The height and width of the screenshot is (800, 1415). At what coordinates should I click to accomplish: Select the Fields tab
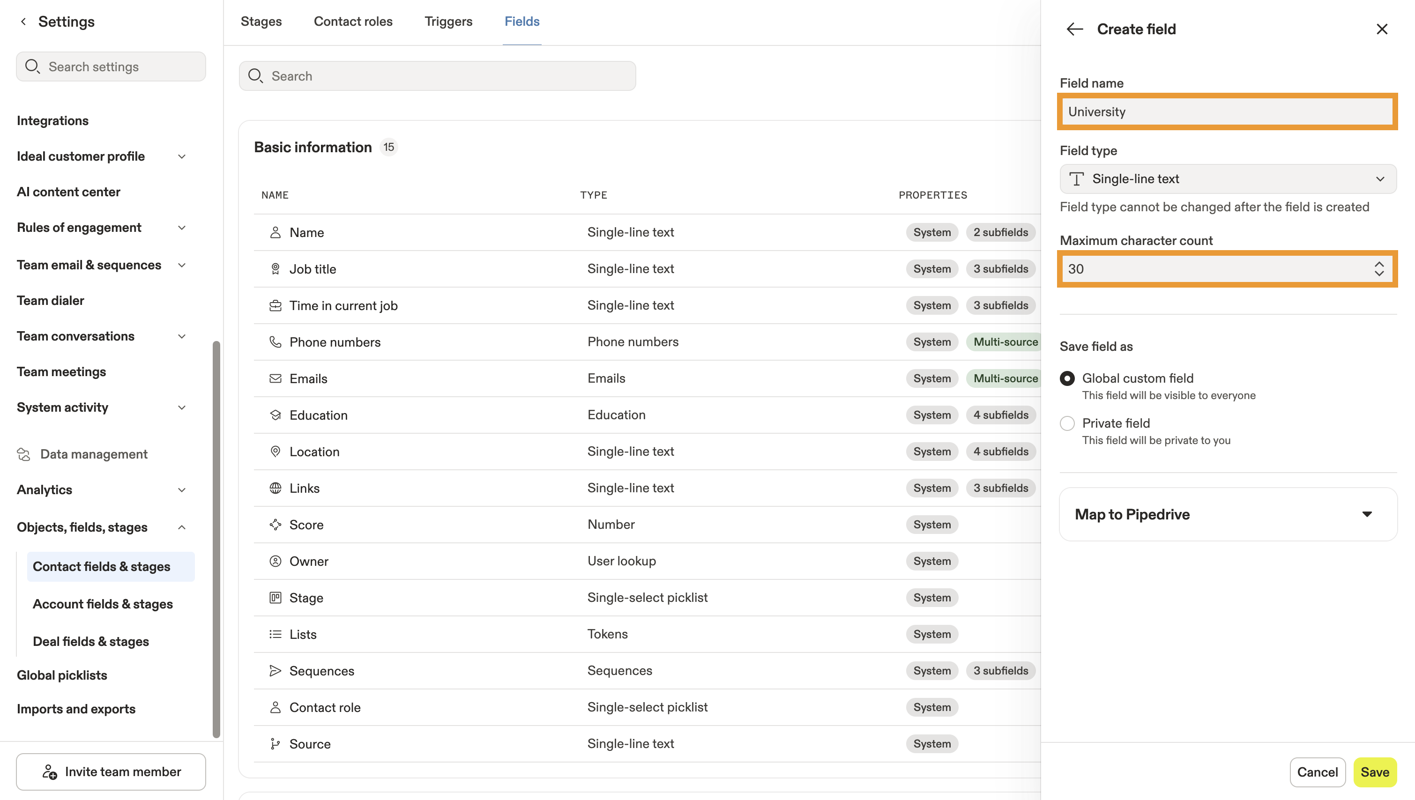[522, 22]
